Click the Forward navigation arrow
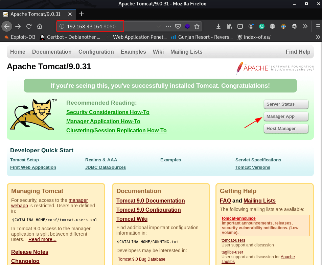The width and height of the screenshot is (322, 265). tap(18, 26)
